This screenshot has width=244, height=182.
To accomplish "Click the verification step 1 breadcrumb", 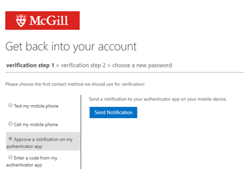I will 30,65.
